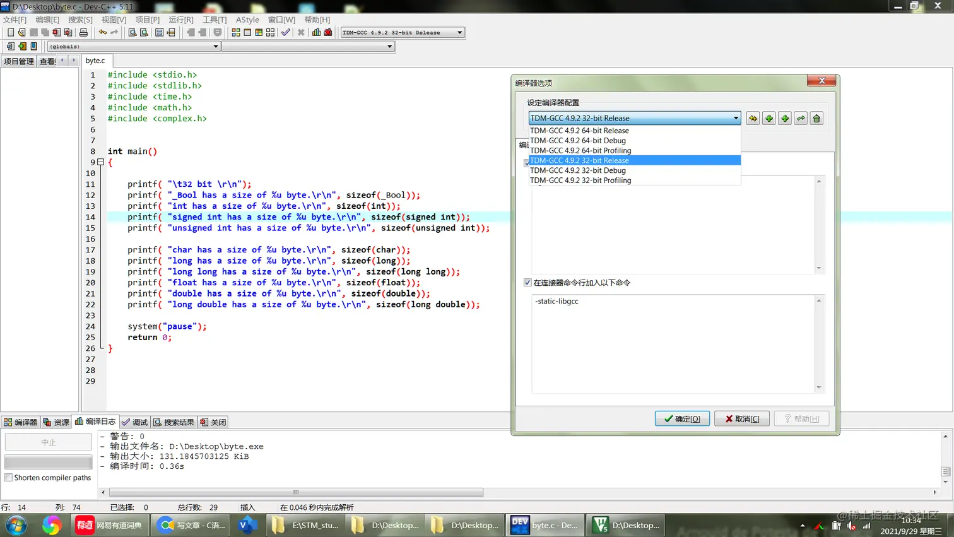
Task: Click in the linker commands text box
Action: (673, 344)
